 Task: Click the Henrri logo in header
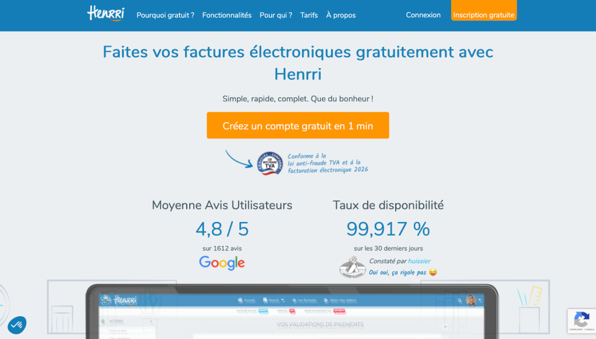click(x=106, y=13)
